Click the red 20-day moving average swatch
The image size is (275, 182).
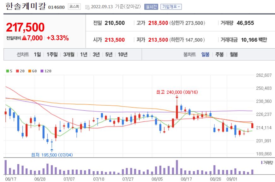click(x=17, y=71)
